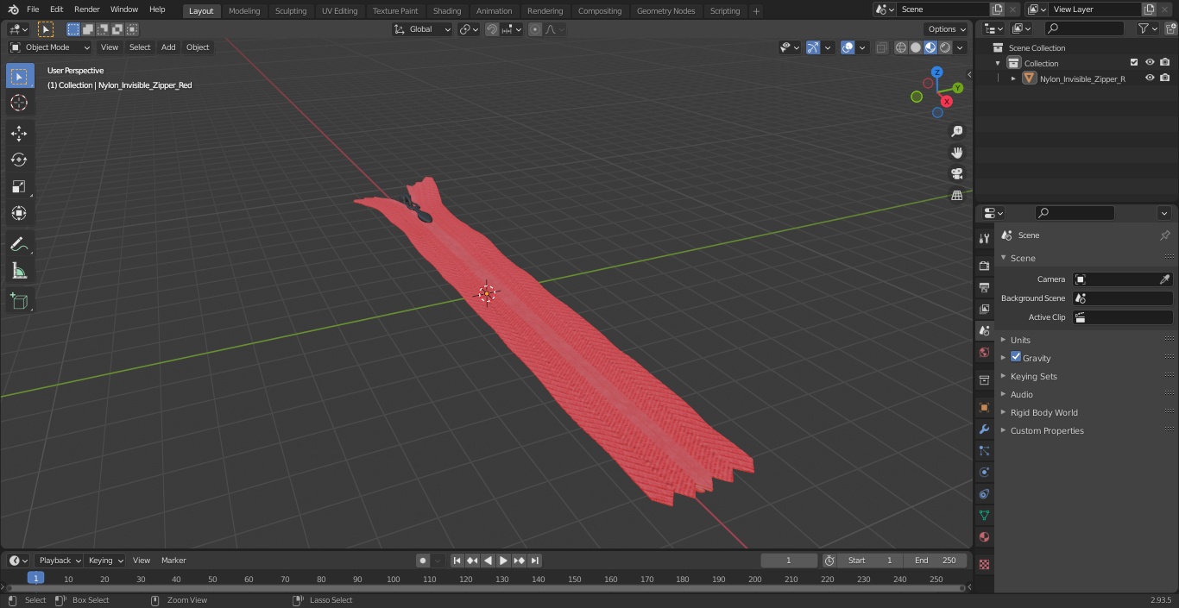Activate the Scale tool
This screenshot has width=1179, height=608.
[19, 186]
